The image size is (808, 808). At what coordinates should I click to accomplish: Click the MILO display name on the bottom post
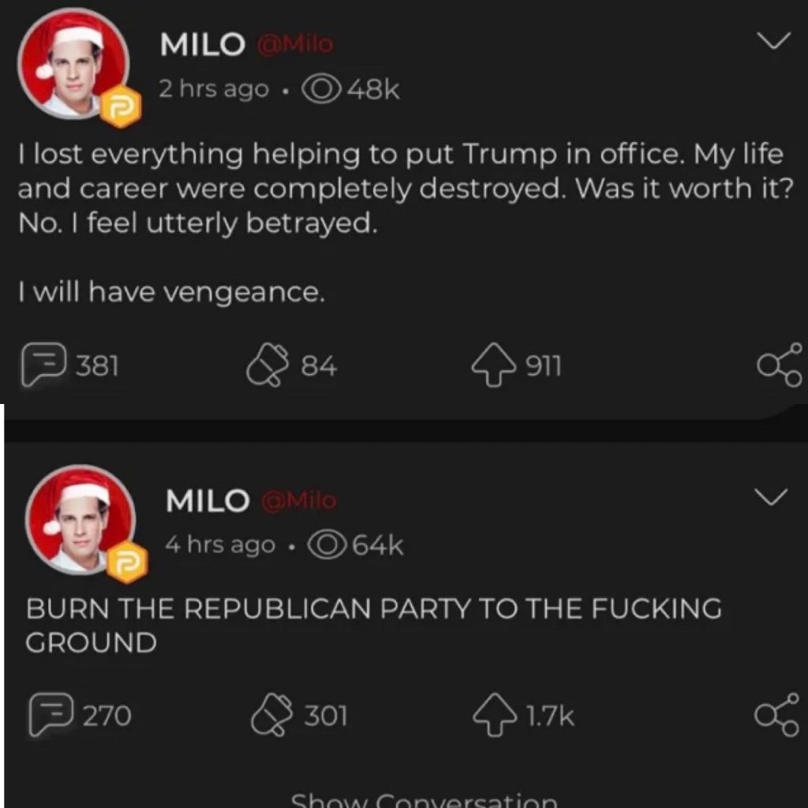(x=208, y=500)
